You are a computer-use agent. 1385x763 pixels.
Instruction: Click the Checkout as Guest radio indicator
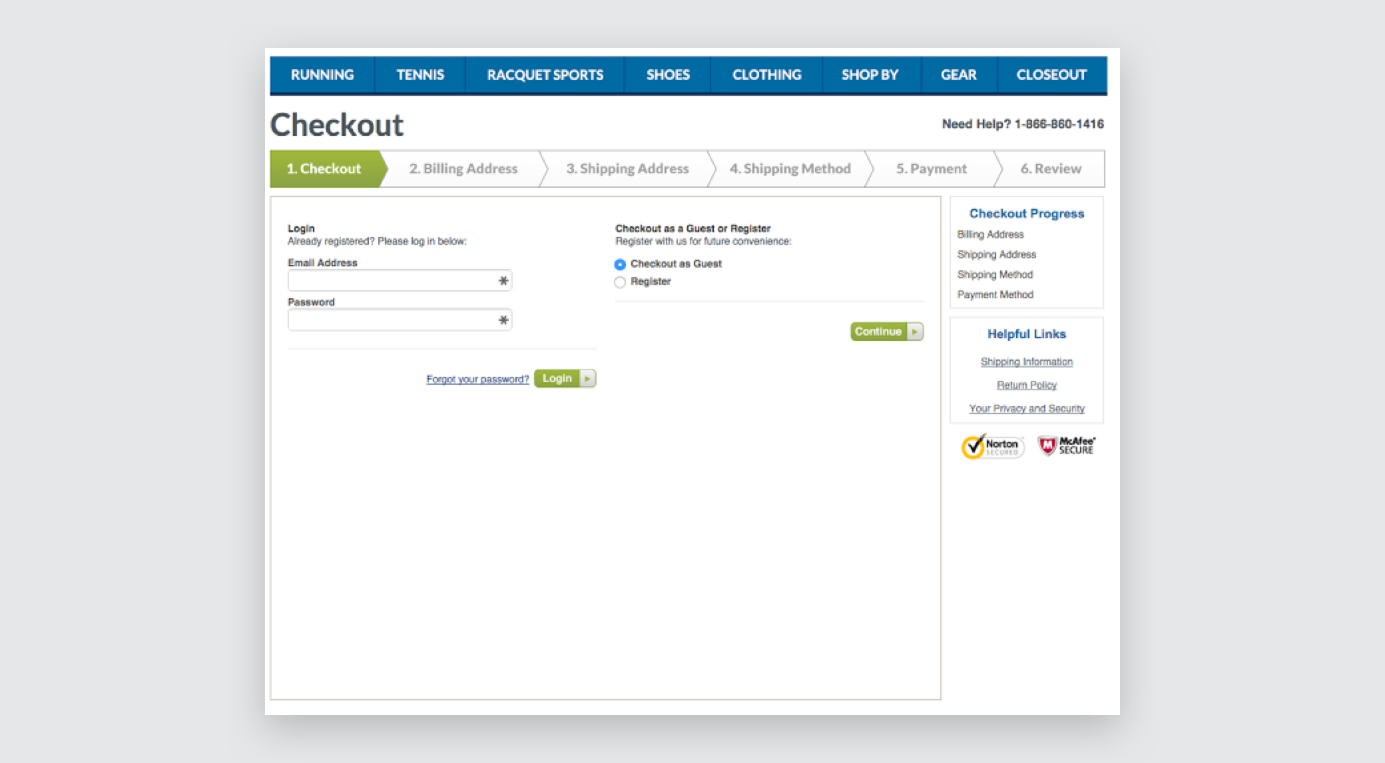point(620,264)
